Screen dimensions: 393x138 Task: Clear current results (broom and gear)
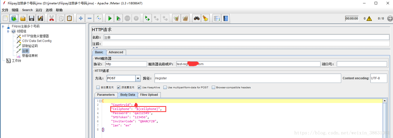(176, 18)
